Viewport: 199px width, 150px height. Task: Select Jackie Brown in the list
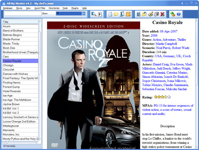coord(20,104)
